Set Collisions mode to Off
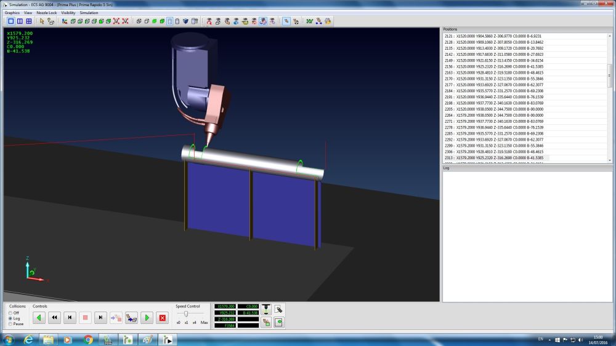Image resolution: width=616 pixels, height=346 pixels. [x=11, y=313]
